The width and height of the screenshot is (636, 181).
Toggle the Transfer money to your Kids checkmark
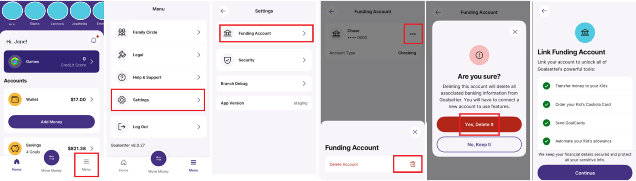(x=547, y=86)
